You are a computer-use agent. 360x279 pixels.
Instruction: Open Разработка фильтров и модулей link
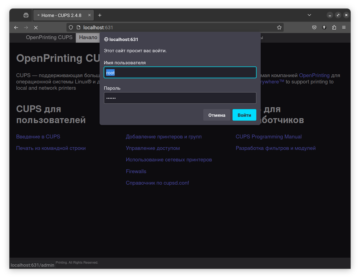click(276, 148)
